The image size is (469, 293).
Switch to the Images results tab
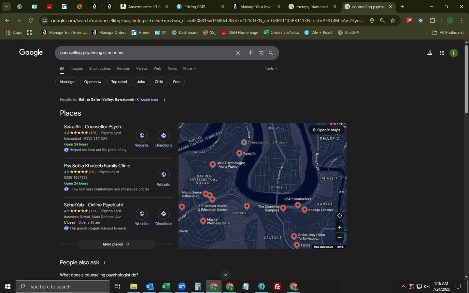tap(77, 68)
